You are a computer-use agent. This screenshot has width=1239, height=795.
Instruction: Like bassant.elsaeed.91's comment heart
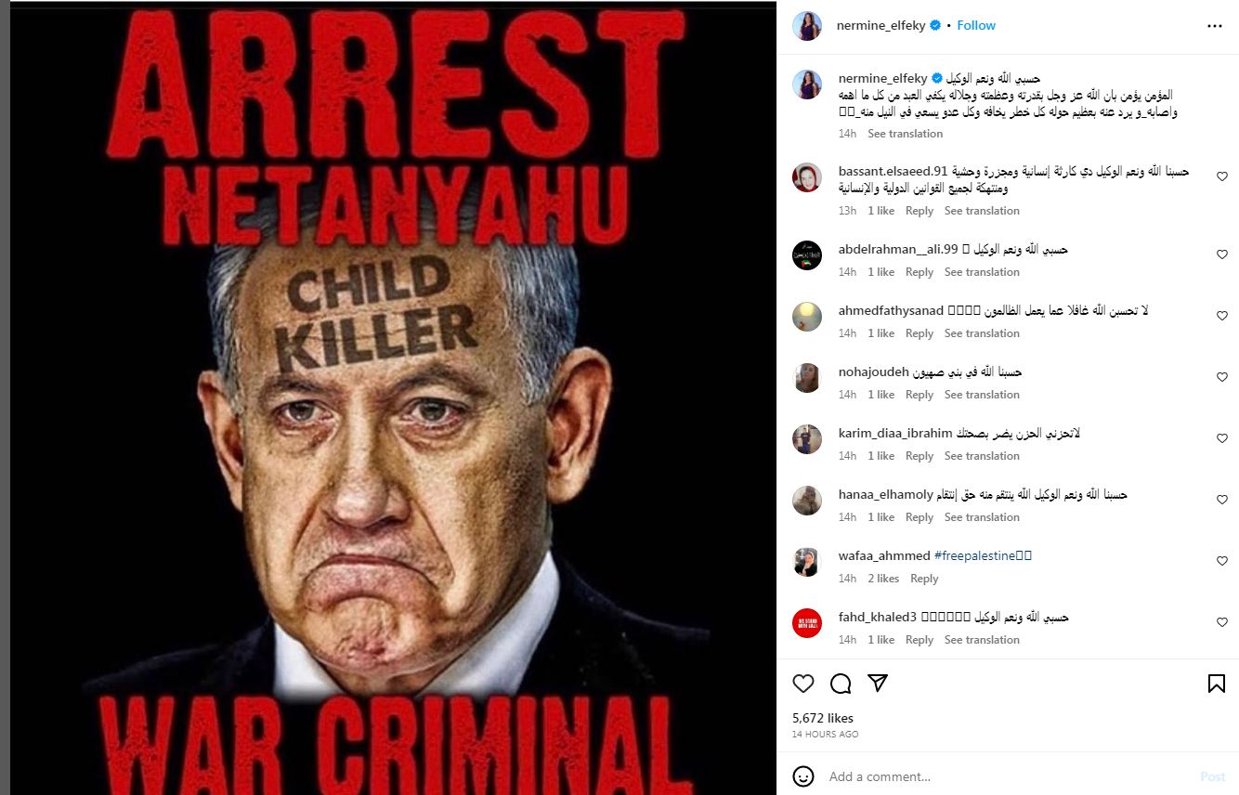(1222, 176)
